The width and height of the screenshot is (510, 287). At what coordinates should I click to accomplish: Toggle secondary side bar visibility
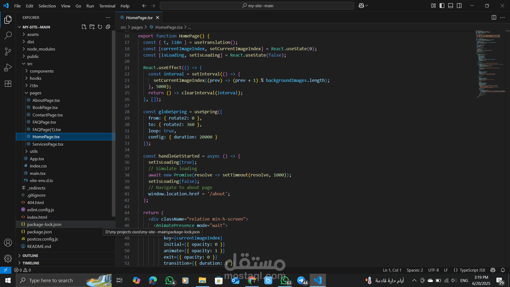(x=459, y=6)
